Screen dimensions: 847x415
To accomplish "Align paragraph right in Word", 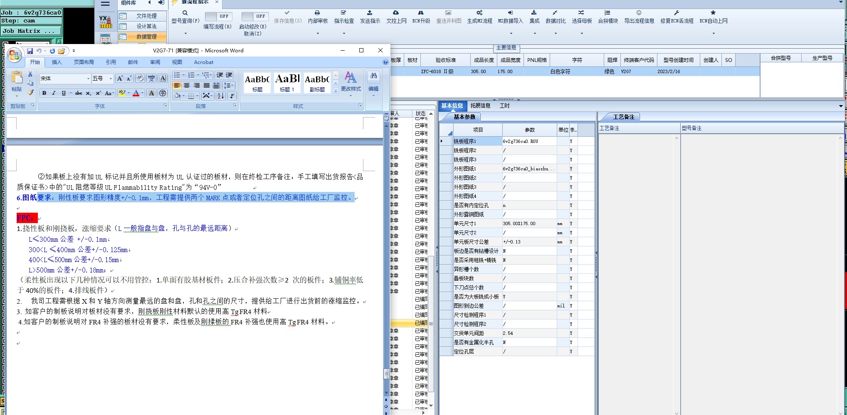I will pos(197,86).
